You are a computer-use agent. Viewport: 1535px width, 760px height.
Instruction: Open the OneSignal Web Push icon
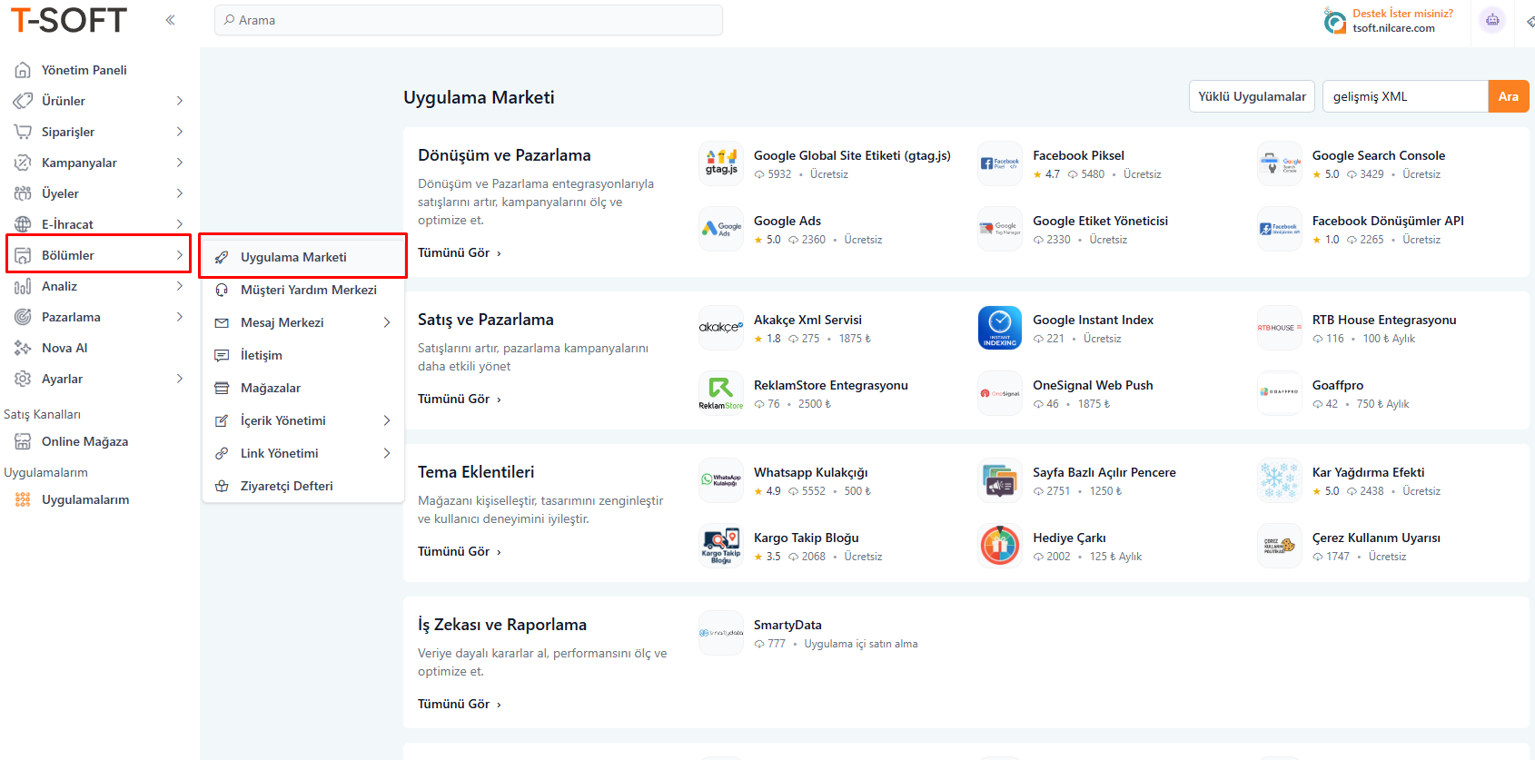[x=1000, y=393]
